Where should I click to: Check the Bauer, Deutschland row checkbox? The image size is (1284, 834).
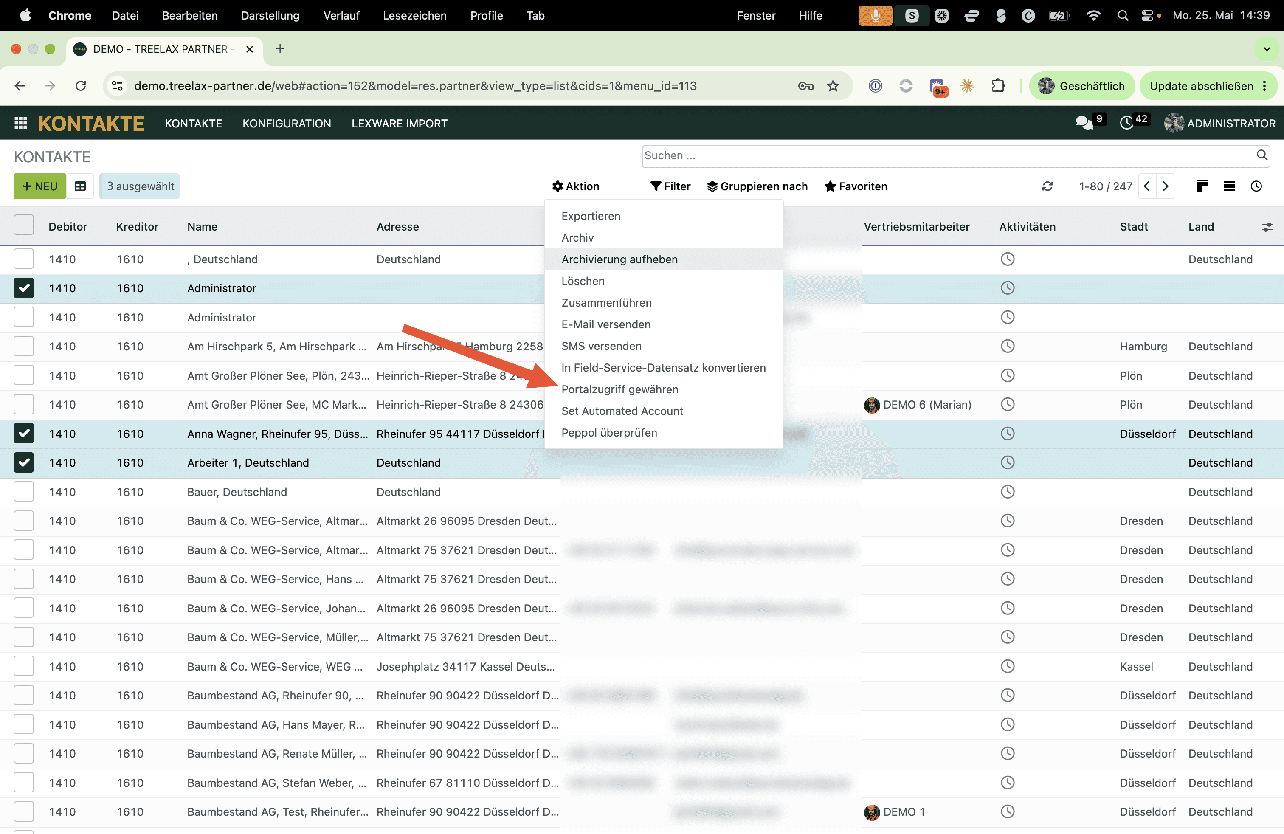click(x=24, y=491)
